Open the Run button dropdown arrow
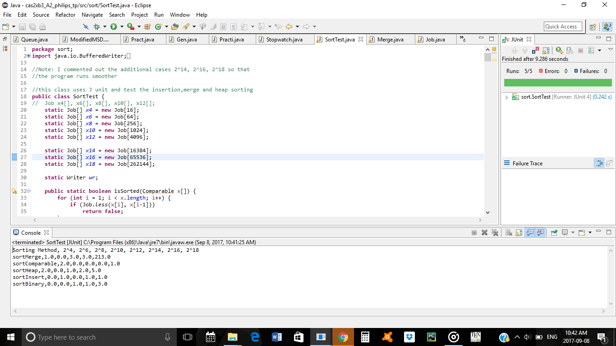 (x=121, y=27)
